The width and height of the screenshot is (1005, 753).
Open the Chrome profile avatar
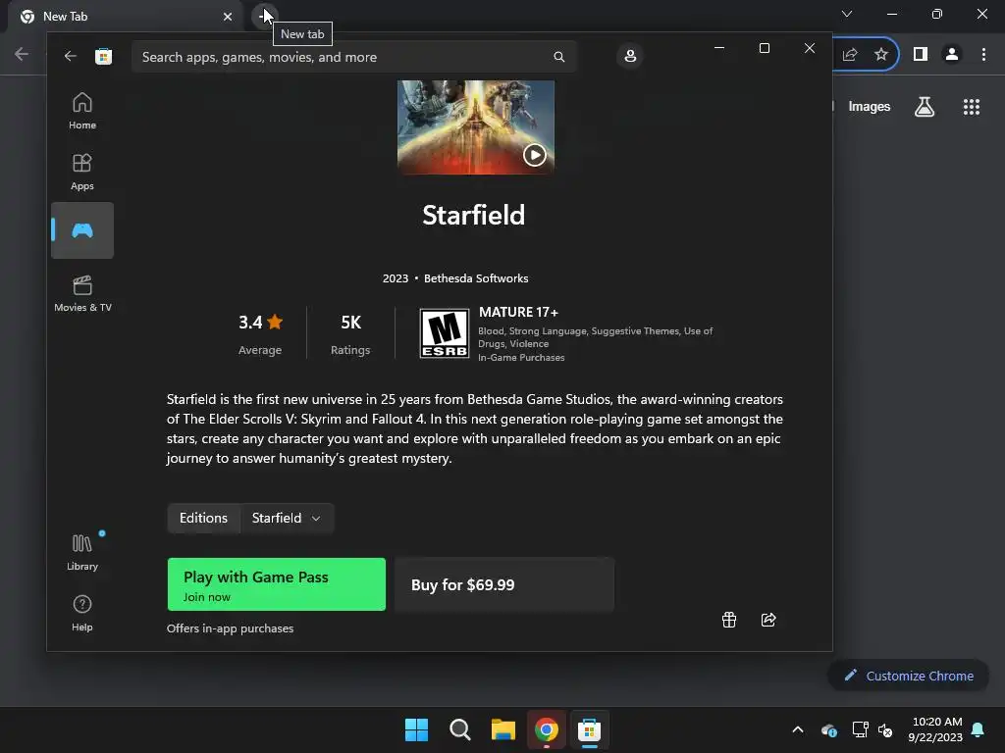point(952,55)
